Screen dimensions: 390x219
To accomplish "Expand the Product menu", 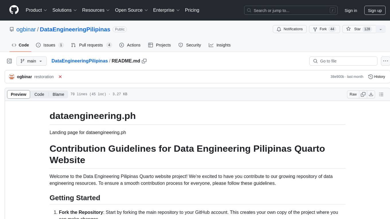I will [36, 10].
